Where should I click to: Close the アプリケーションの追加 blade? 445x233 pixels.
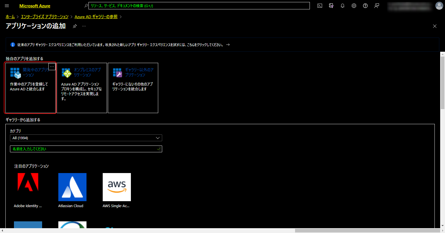tap(434, 26)
